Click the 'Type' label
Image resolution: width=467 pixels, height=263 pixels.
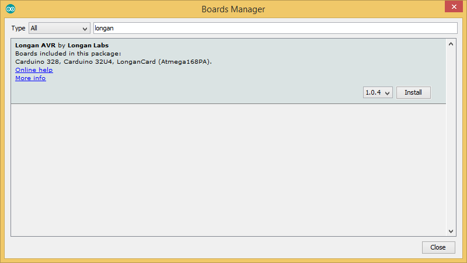[18, 28]
